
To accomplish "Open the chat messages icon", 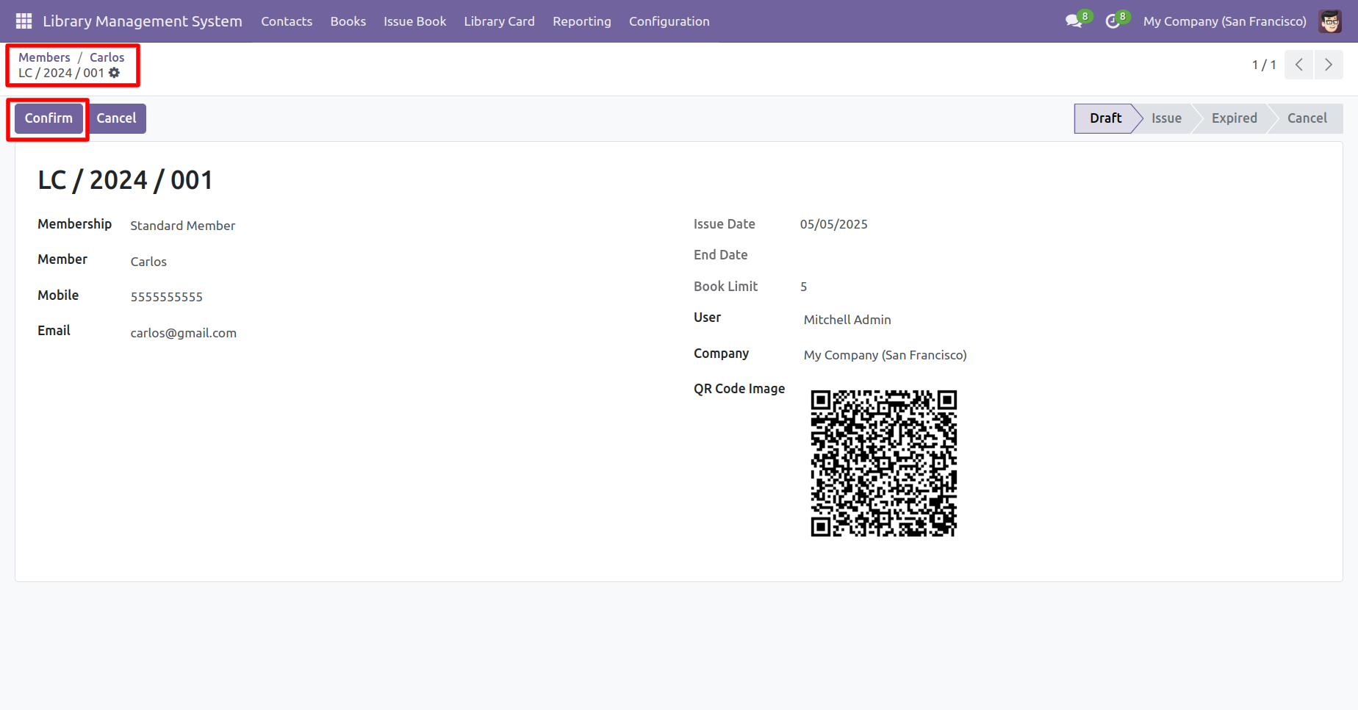I will (x=1073, y=21).
